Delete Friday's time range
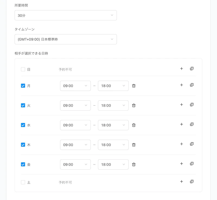The height and width of the screenshot is (200, 217). pyautogui.click(x=133, y=164)
